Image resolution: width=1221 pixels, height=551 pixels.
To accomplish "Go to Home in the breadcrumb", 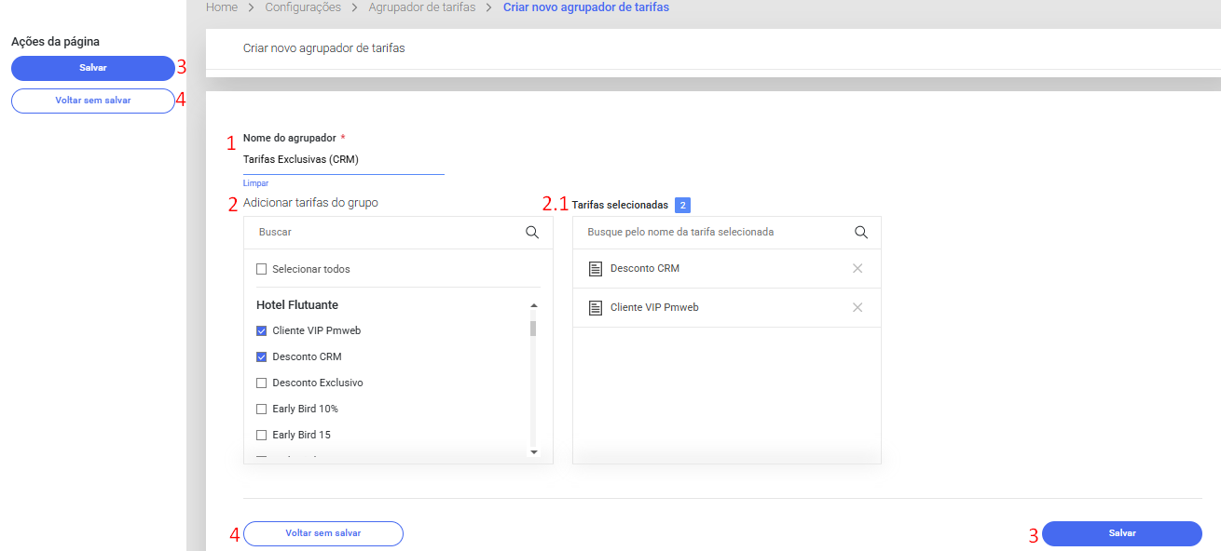I will [221, 7].
